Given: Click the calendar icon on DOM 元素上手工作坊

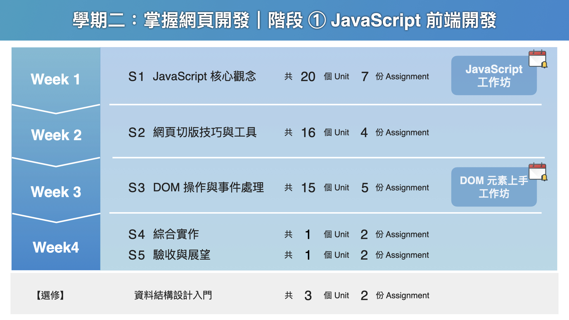Looking at the screenshot, I should tap(538, 172).
